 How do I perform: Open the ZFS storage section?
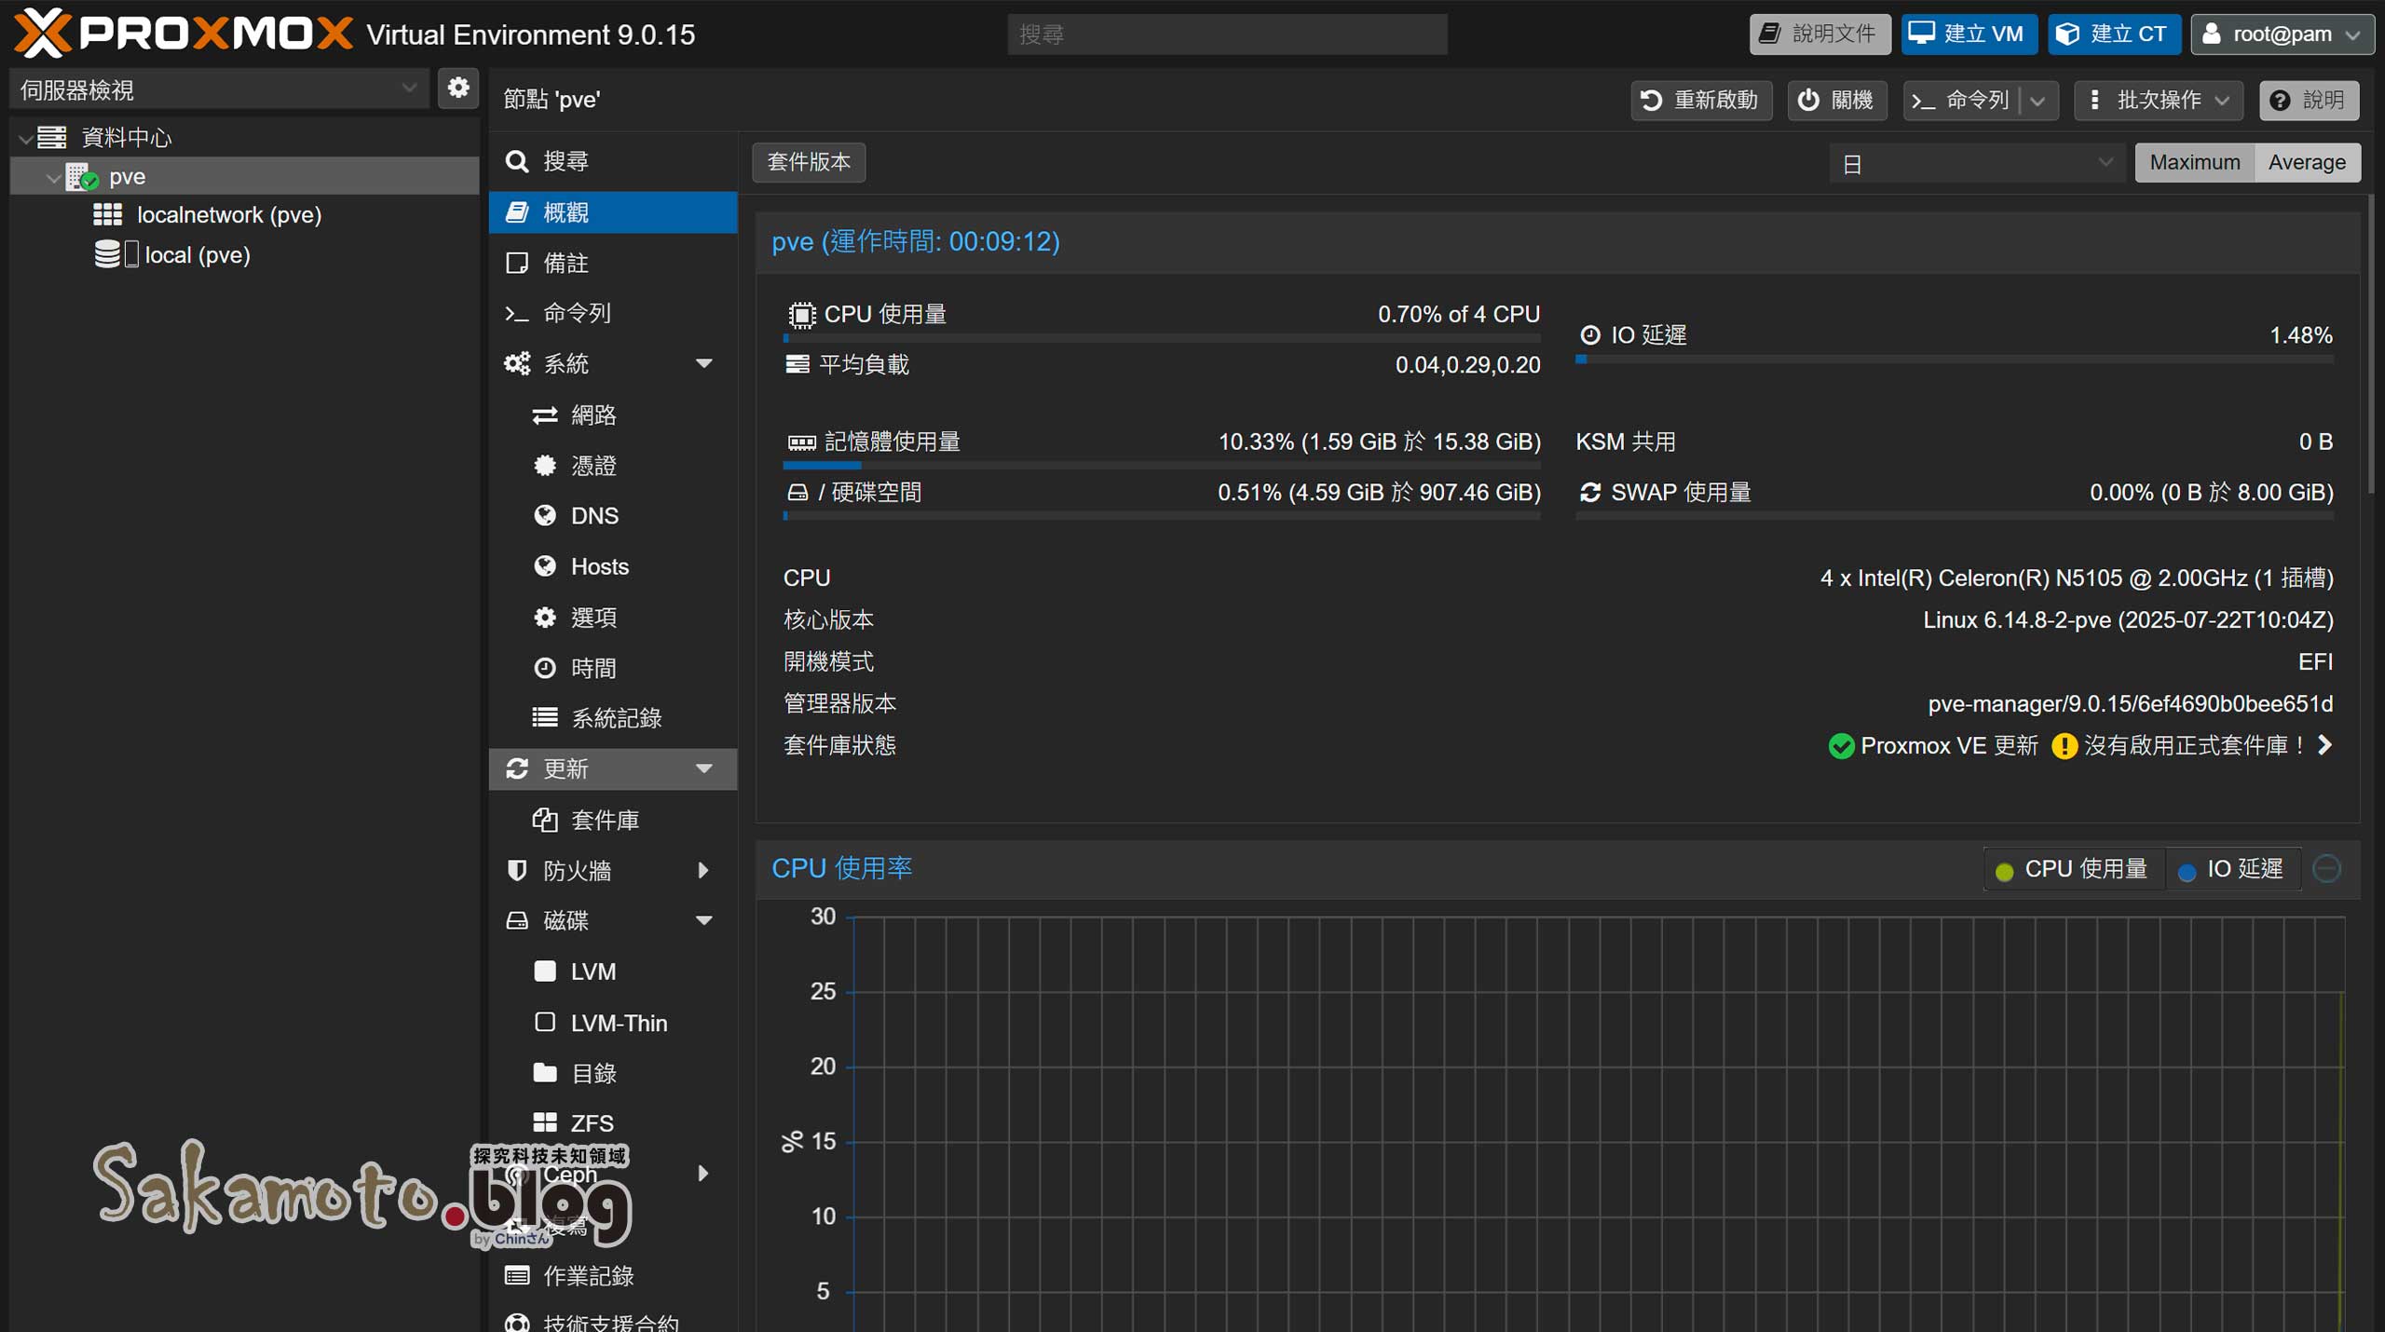pyautogui.click(x=592, y=1123)
